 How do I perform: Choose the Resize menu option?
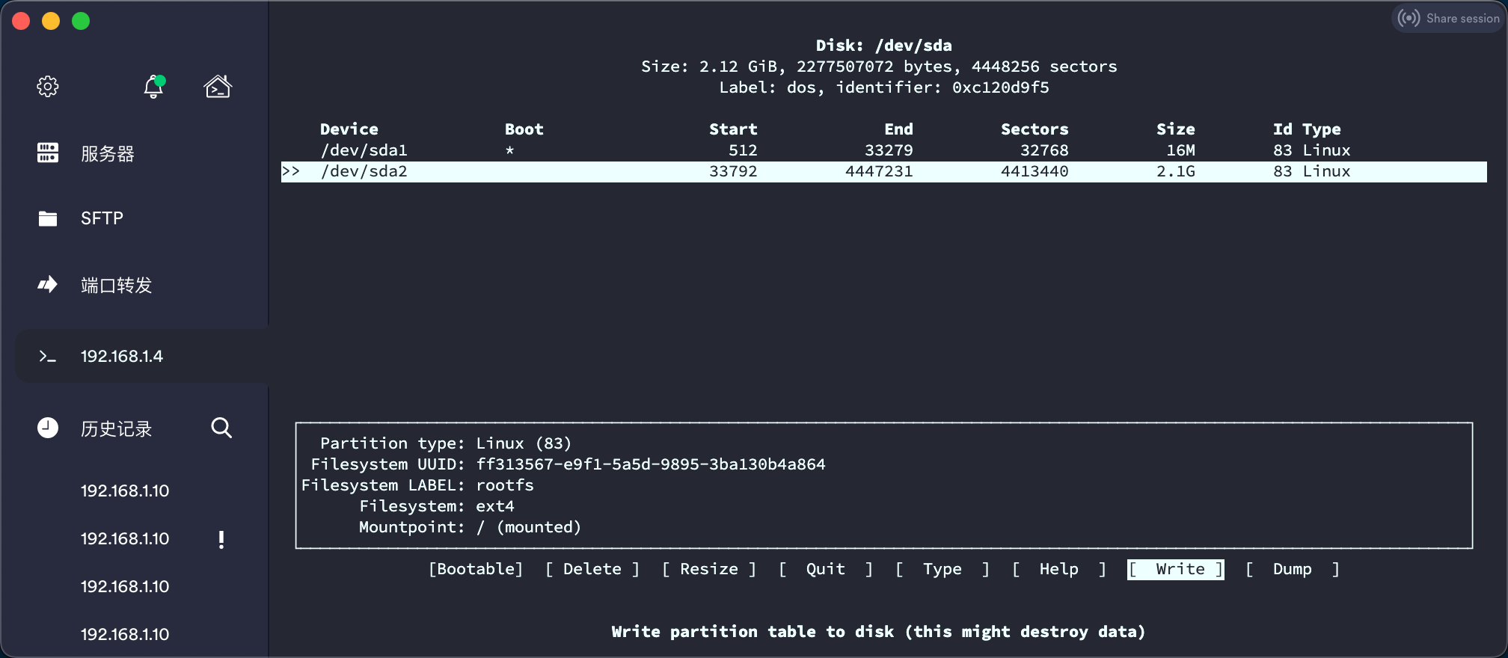pos(708,570)
